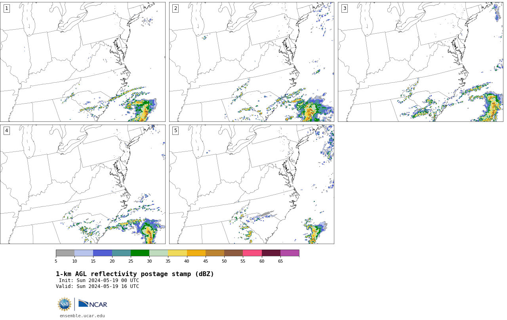Click the colorbar tick label 20
This screenshot has height=320, width=507.
pos(112,261)
